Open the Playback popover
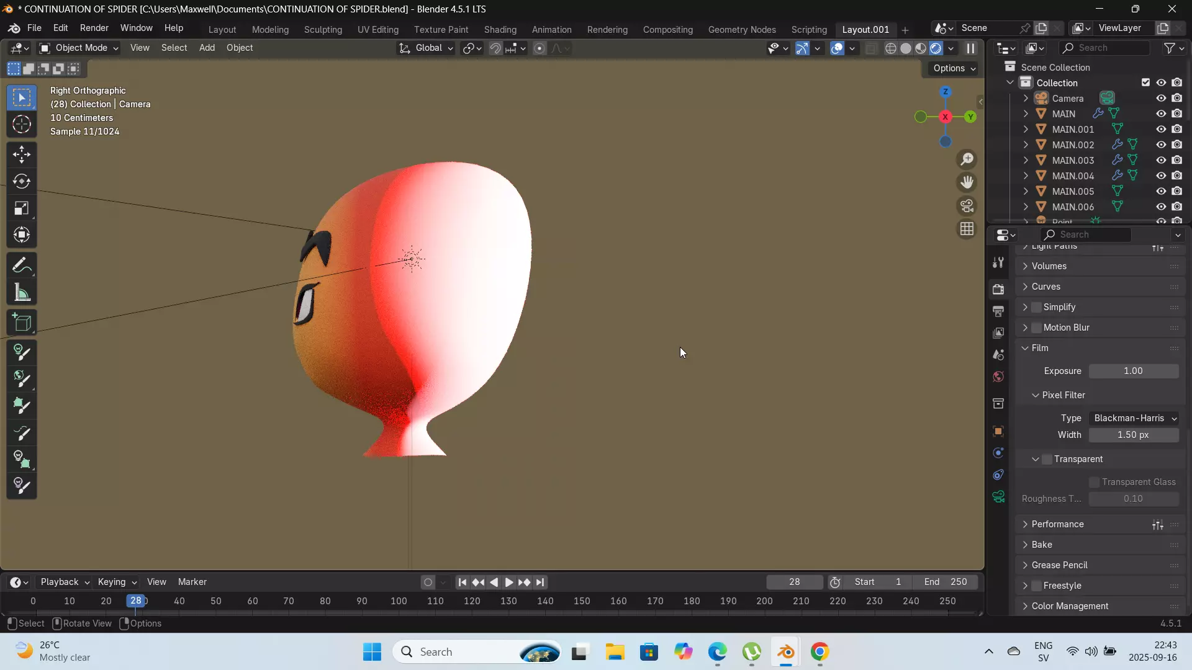Viewport: 1192px width, 670px height. tap(65, 582)
